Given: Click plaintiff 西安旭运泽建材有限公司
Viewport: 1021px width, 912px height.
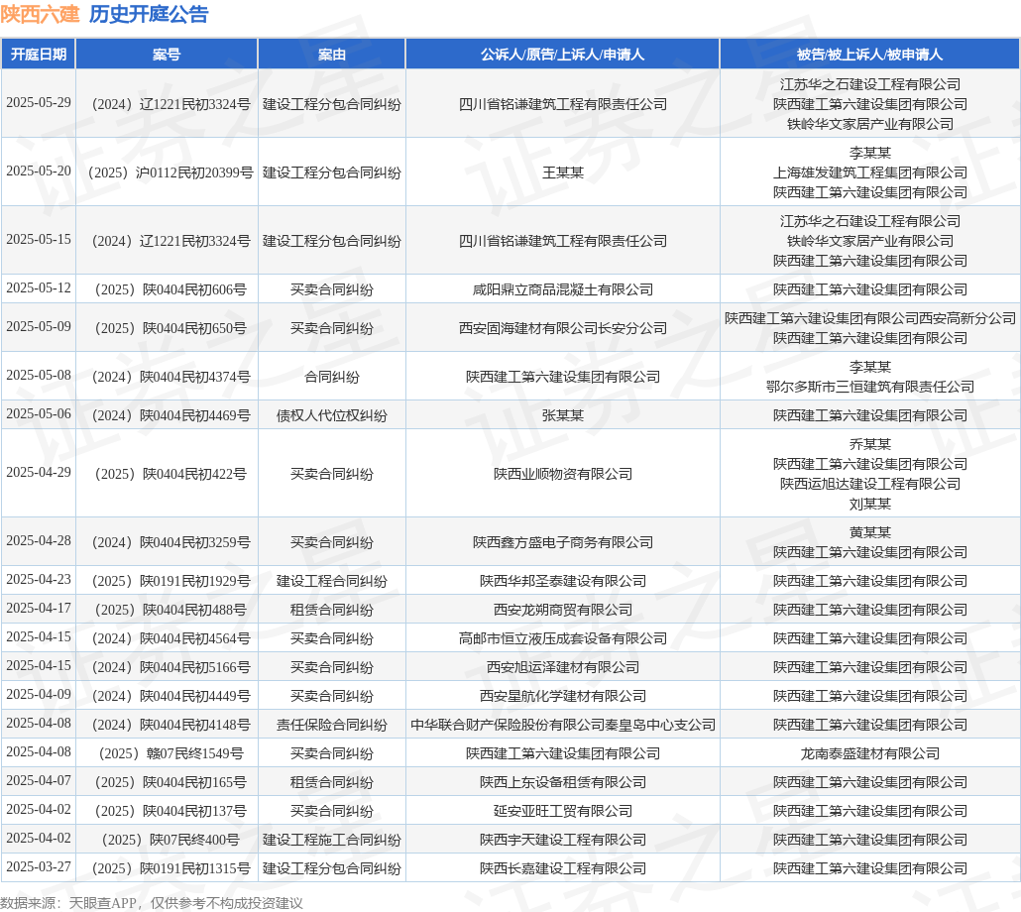Looking at the screenshot, I should (563, 667).
